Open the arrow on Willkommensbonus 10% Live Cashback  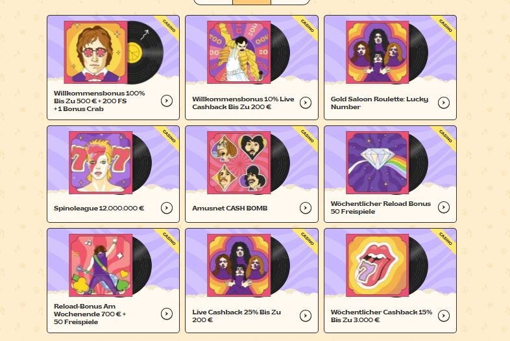(306, 103)
